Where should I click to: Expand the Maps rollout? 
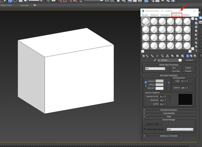pyautogui.click(x=169, y=116)
